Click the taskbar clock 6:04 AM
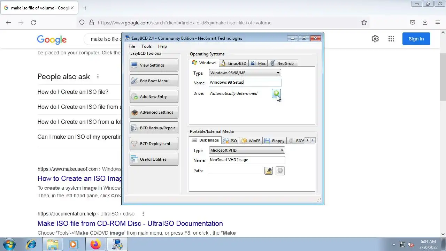The height and width of the screenshot is (251, 446). coord(428,241)
